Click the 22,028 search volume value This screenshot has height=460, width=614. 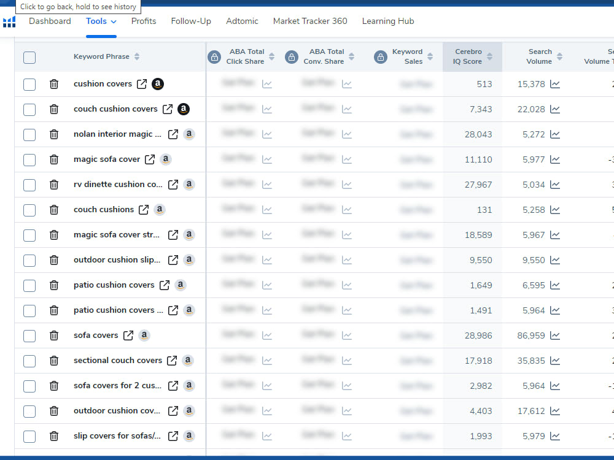pos(531,110)
